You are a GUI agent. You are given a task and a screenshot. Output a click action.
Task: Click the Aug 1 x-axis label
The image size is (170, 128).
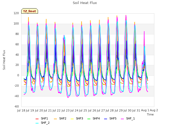[145, 110]
